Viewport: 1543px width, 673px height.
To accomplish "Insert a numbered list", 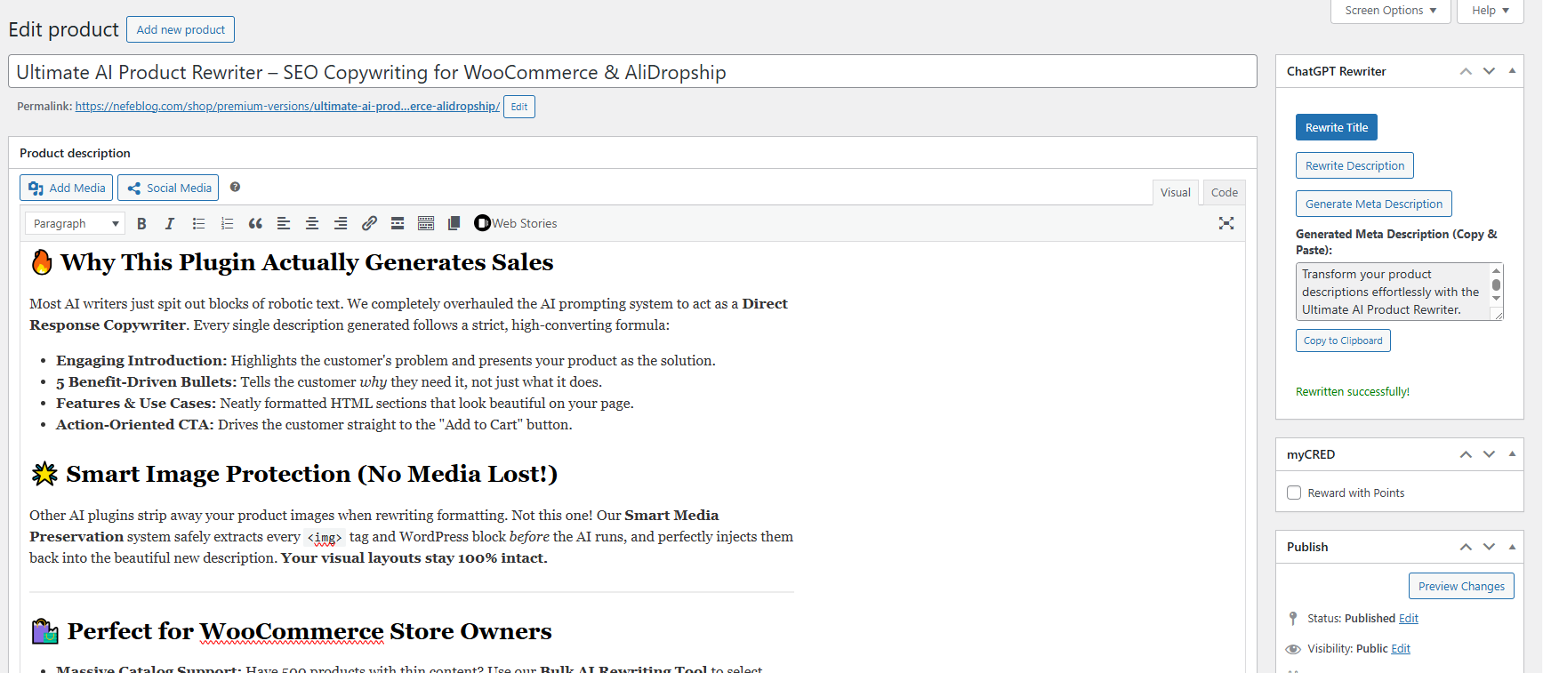I will tap(227, 224).
